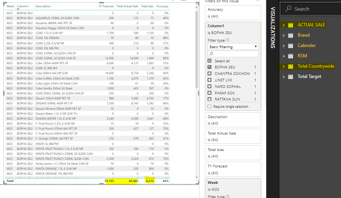Toggle the Select all checkbox
This screenshot has width=341, height=198.
tap(210, 61)
